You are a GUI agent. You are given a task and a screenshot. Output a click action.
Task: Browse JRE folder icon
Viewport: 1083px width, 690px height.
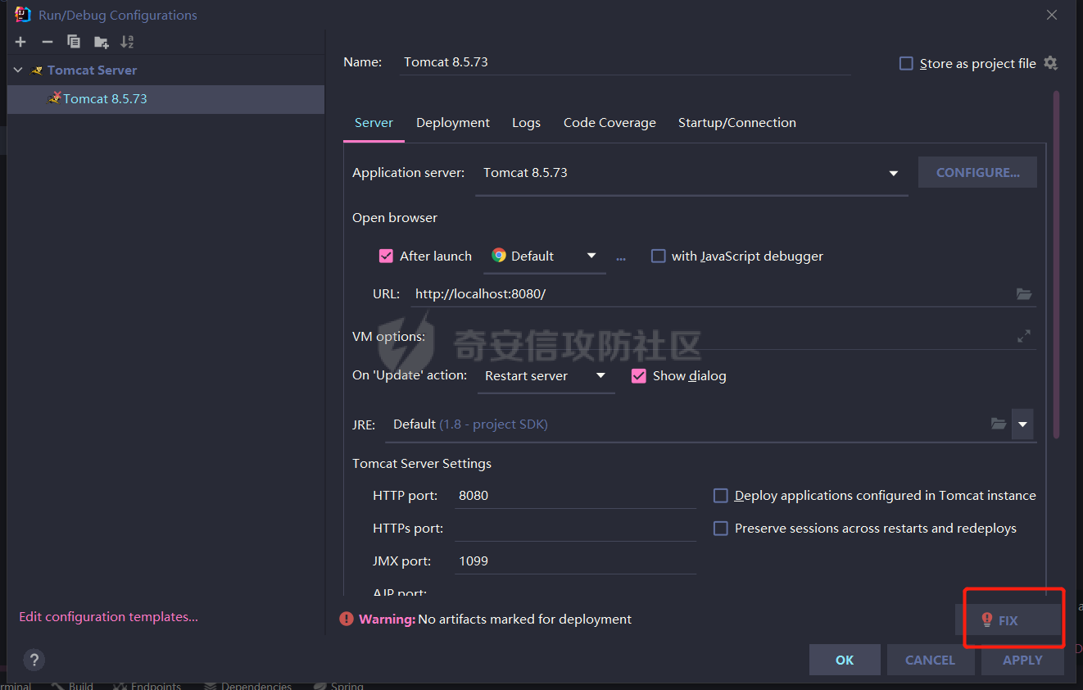999,424
